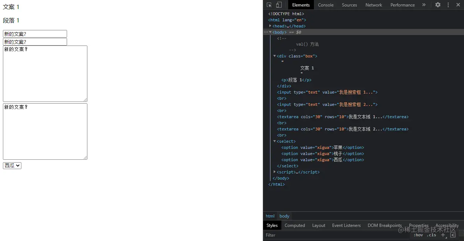Viewport: 464px width, 241px height.
Task: Click the first text input on page
Action: pyautogui.click(x=35, y=34)
